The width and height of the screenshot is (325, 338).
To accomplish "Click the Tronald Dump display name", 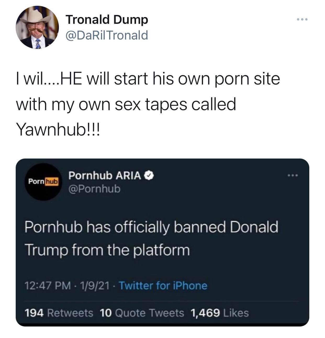I will 107,20.
